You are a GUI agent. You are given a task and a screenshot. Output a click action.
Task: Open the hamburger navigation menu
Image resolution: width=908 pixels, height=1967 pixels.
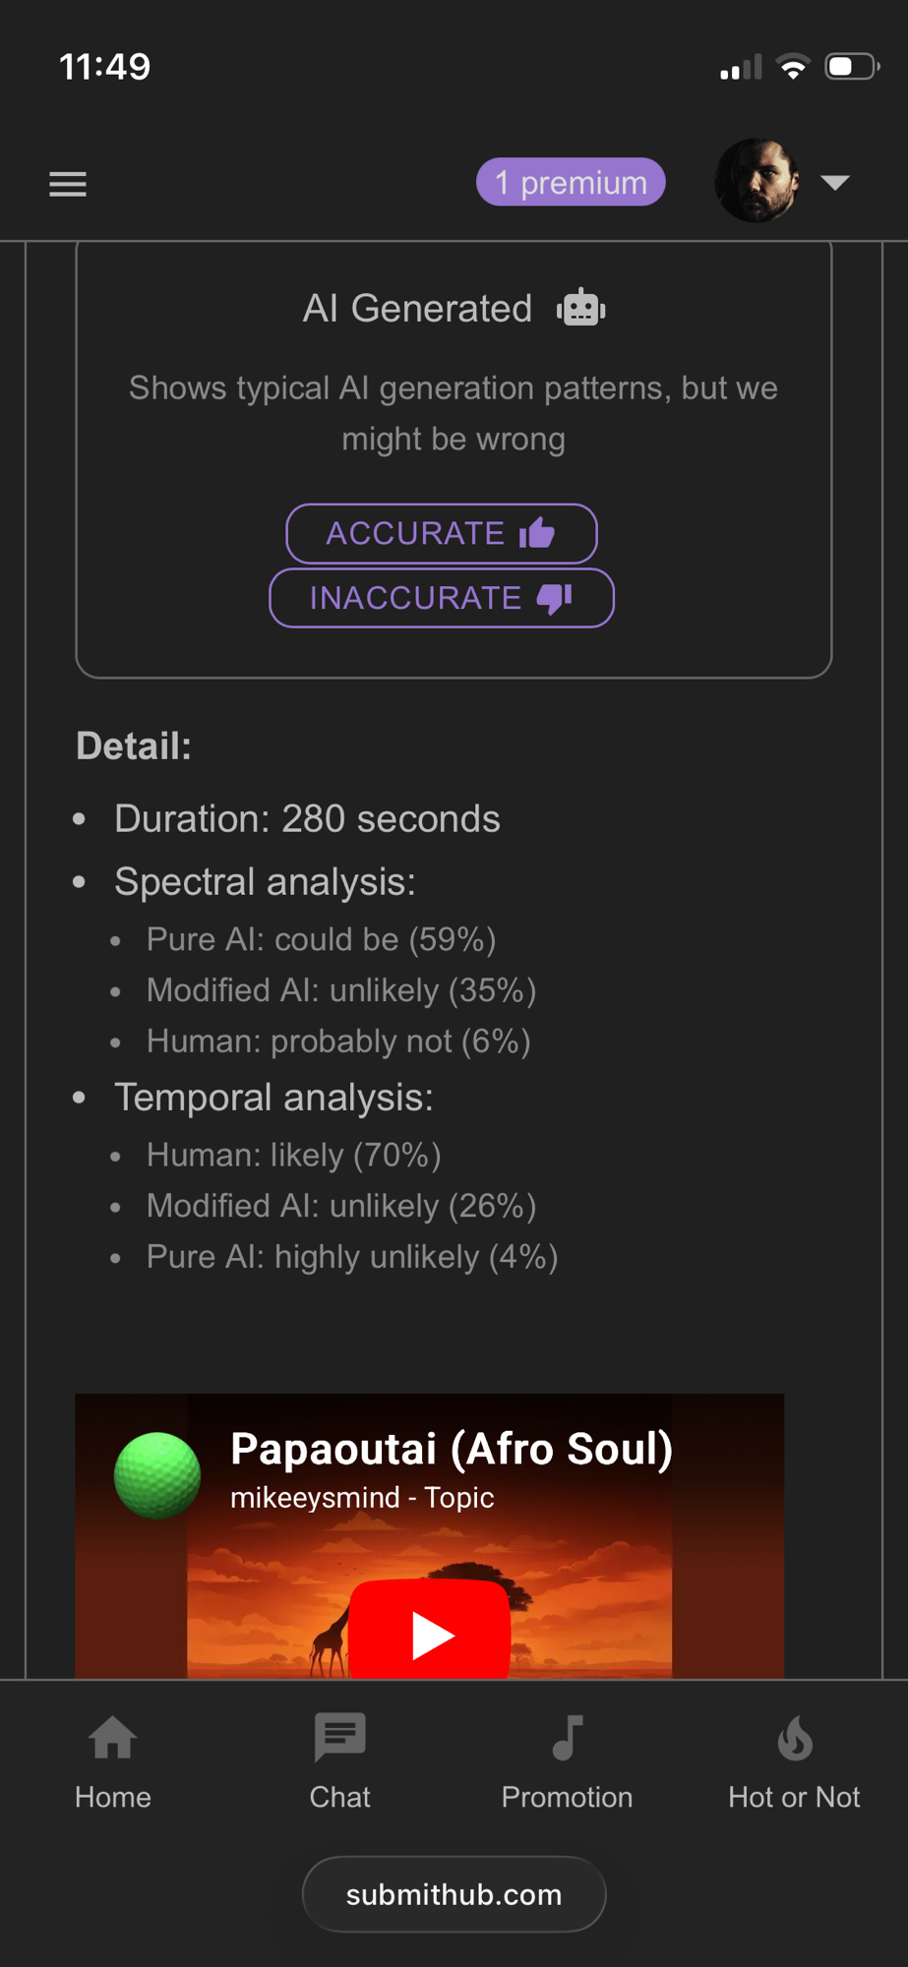(x=68, y=184)
